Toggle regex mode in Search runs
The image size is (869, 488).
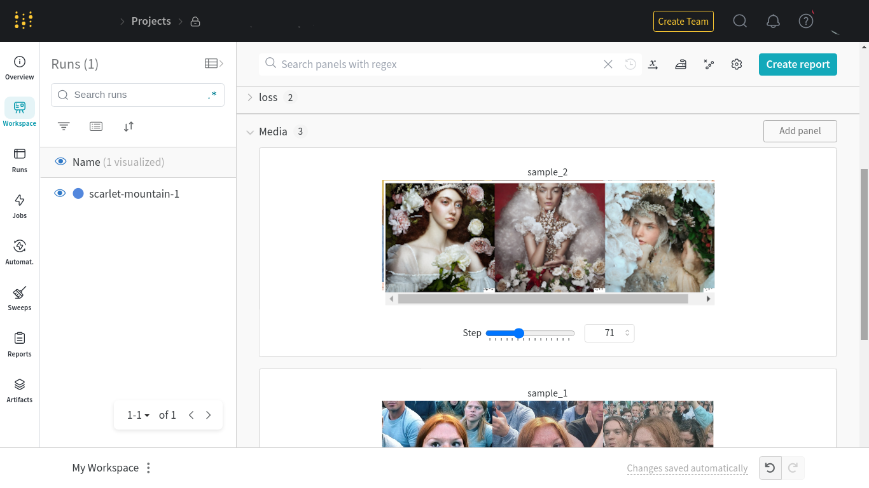pyautogui.click(x=212, y=95)
